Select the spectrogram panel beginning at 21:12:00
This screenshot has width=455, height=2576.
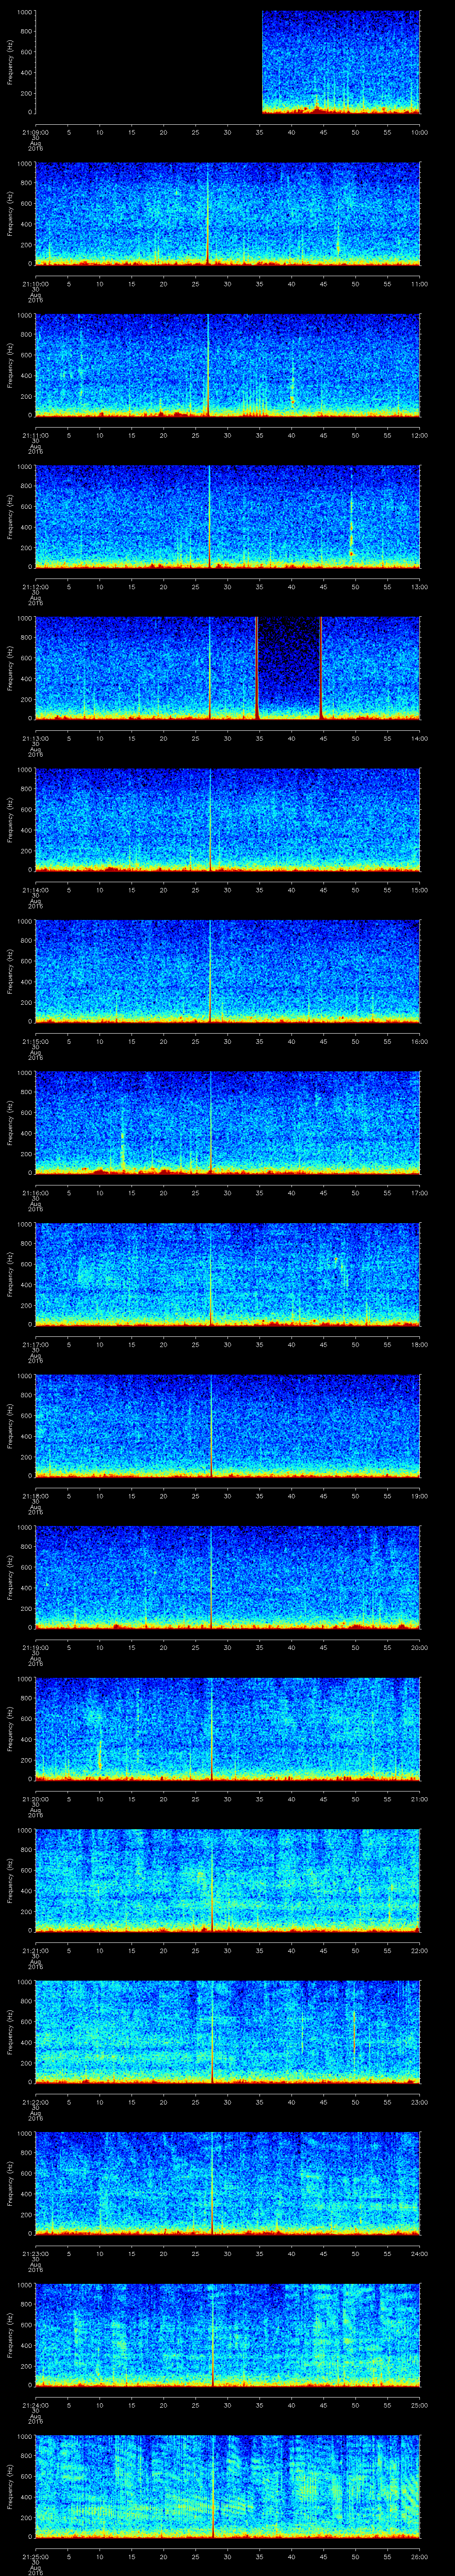coord(228,517)
